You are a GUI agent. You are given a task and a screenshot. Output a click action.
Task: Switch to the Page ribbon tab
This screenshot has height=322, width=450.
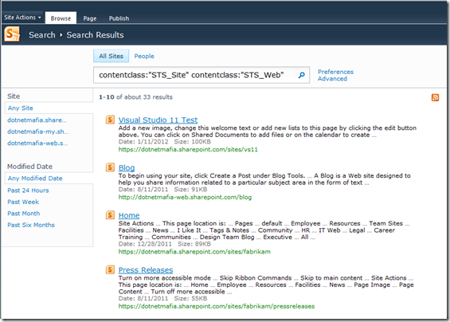(90, 18)
